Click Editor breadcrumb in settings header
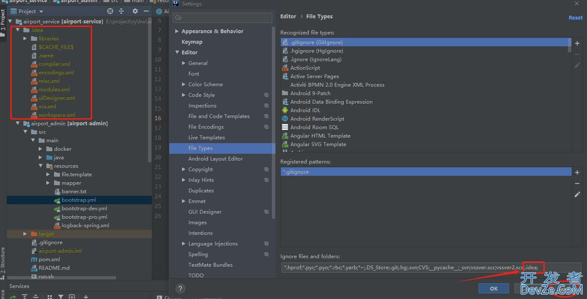The image size is (587, 299). pyautogui.click(x=288, y=17)
